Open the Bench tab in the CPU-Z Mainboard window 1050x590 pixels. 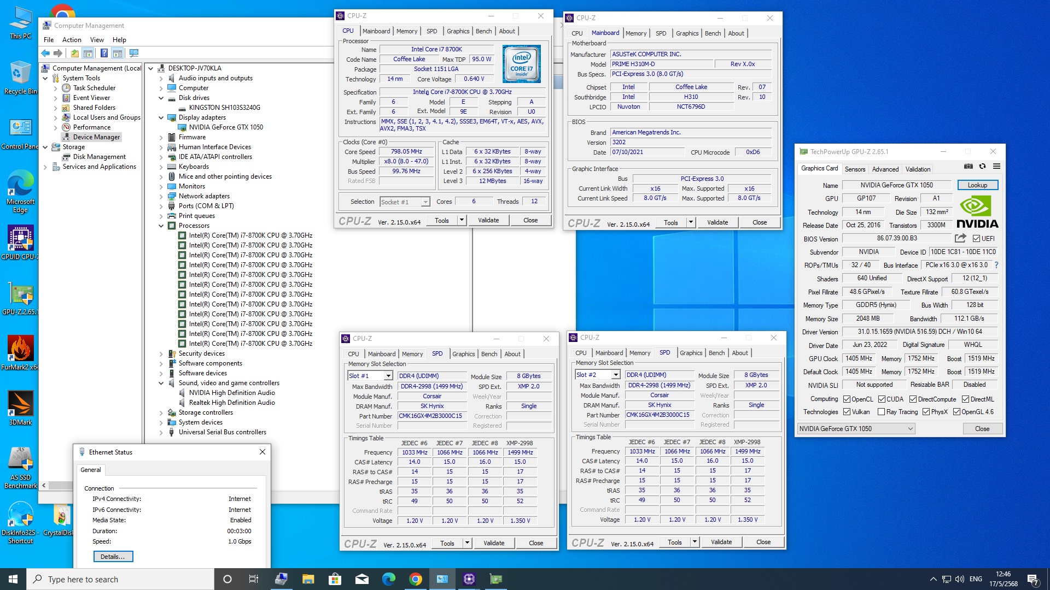pyautogui.click(x=713, y=33)
